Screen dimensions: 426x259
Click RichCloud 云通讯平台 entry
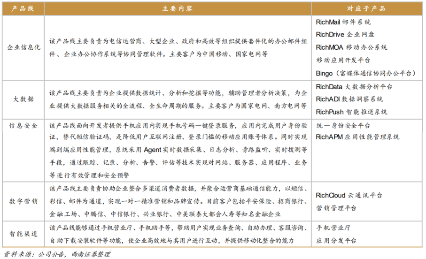[349, 195]
